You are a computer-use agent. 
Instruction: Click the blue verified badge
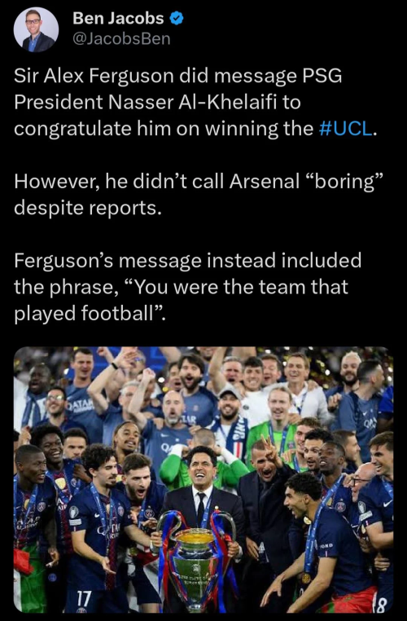(x=177, y=18)
